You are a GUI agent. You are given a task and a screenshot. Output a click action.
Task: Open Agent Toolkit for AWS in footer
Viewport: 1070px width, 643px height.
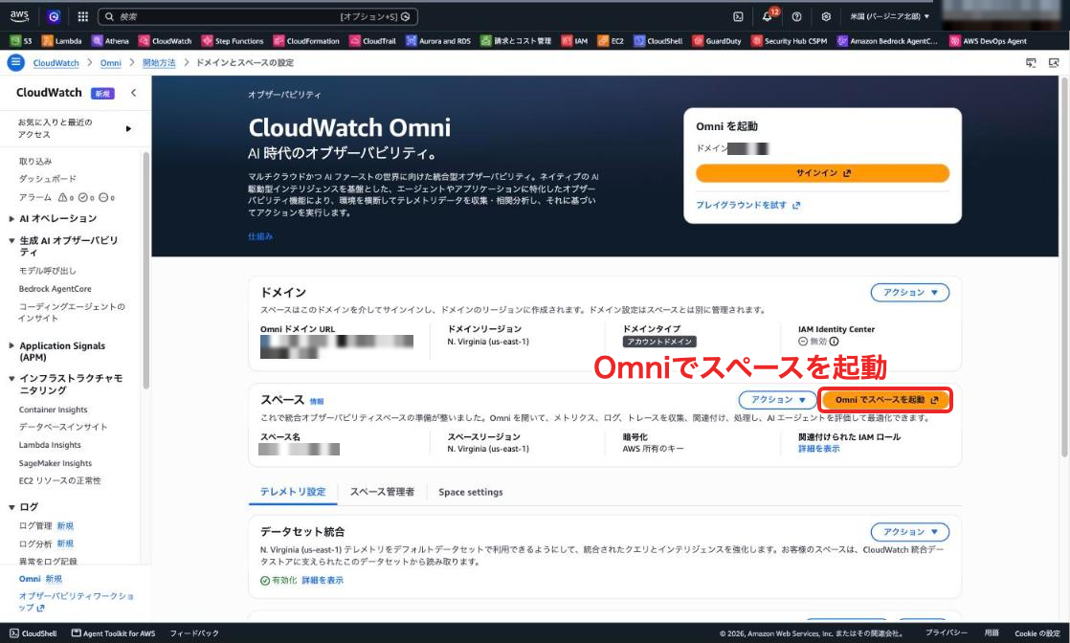(x=113, y=633)
